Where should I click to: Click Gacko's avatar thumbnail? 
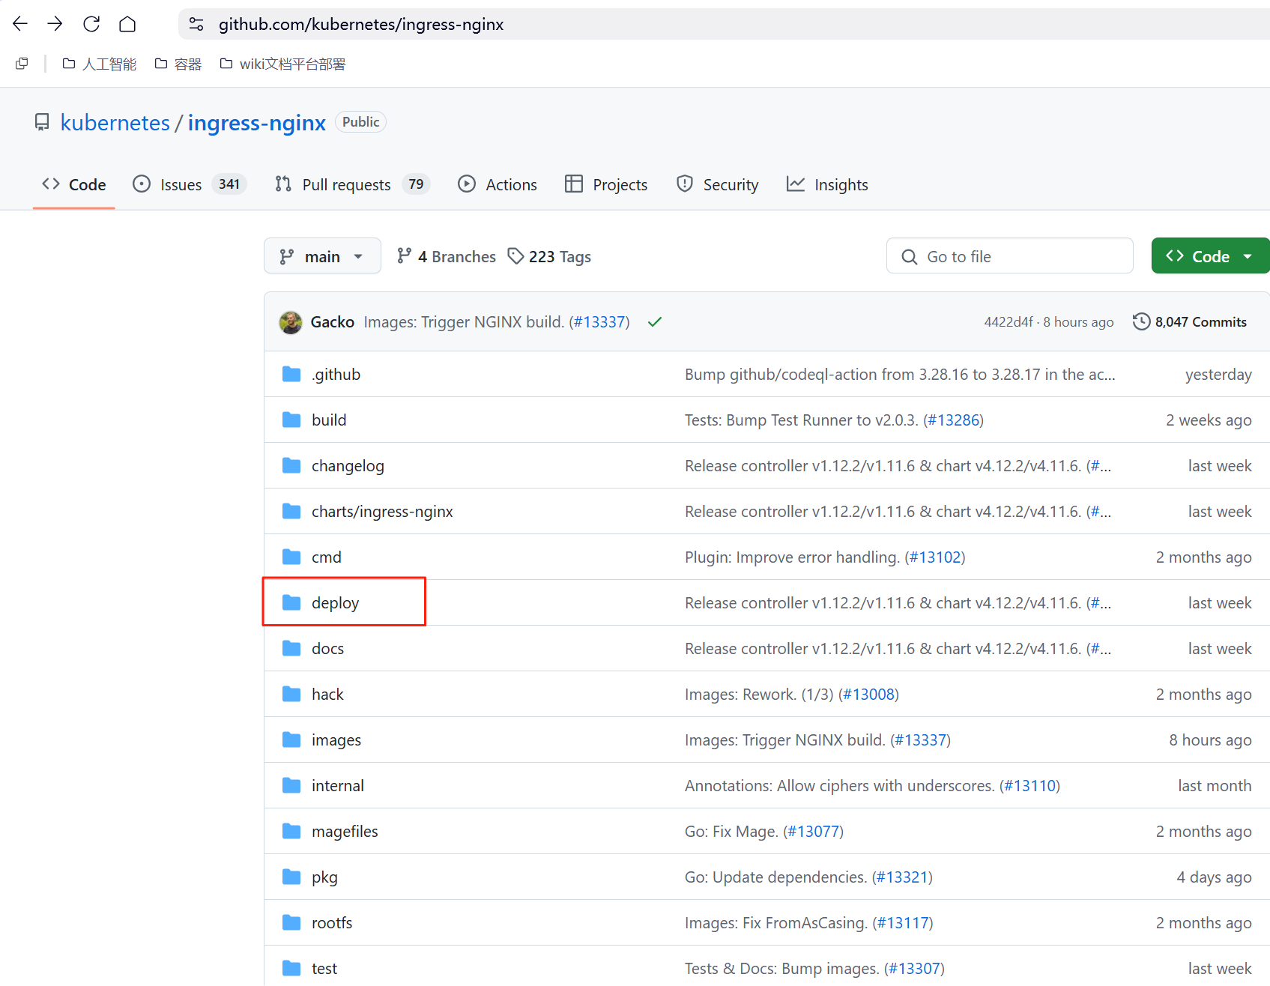point(291,322)
